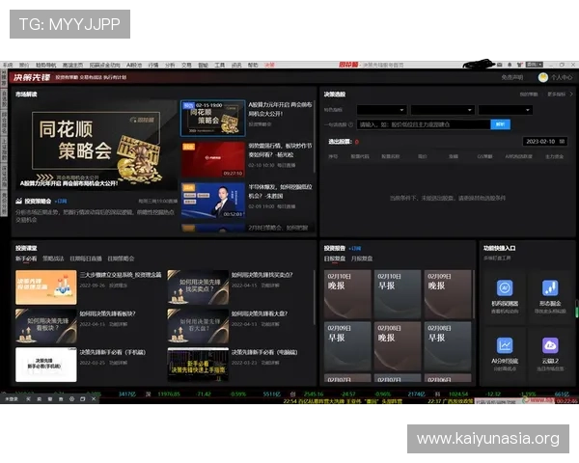Screen dimensions: 579x463
Task: Click the user avatar next to 个人中心
Action: coord(542,77)
